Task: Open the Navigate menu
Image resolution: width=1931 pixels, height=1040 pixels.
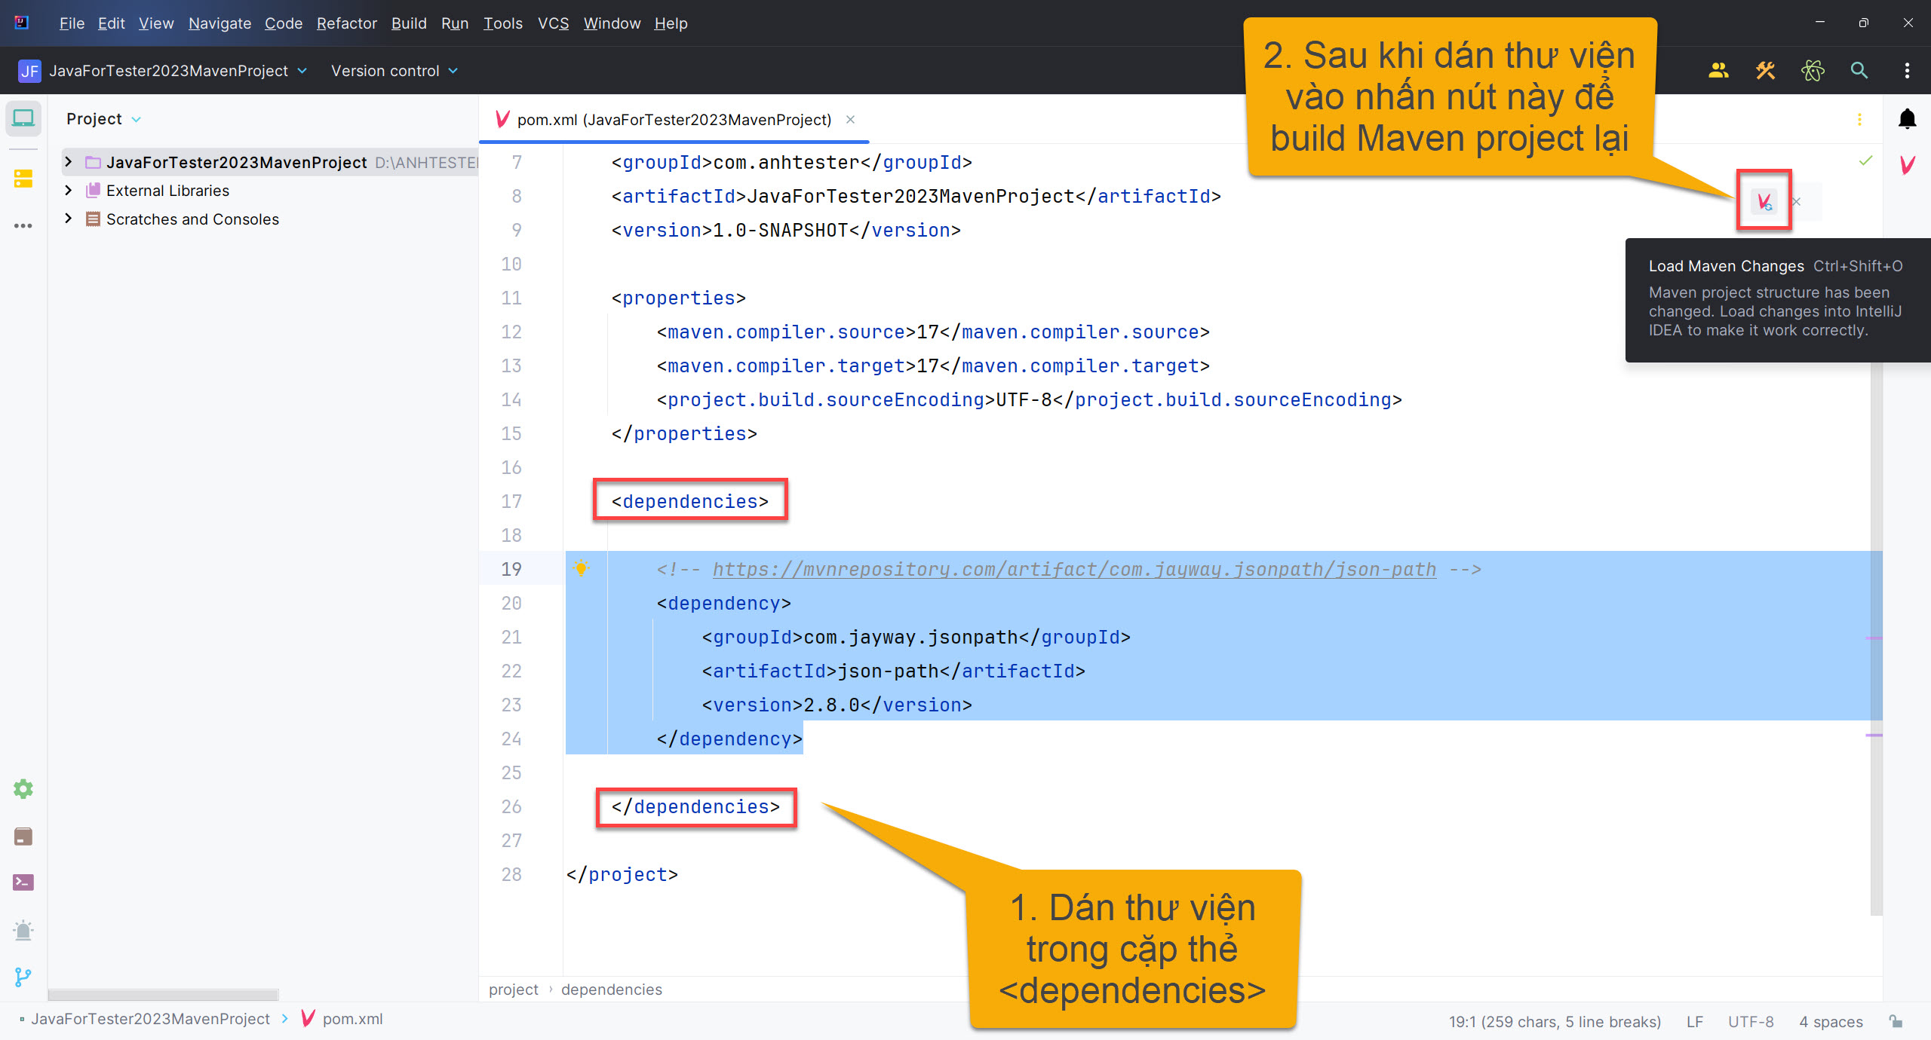Action: (x=220, y=23)
